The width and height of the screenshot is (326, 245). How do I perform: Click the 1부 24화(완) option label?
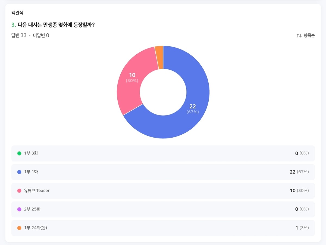click(x=35, y=228)
